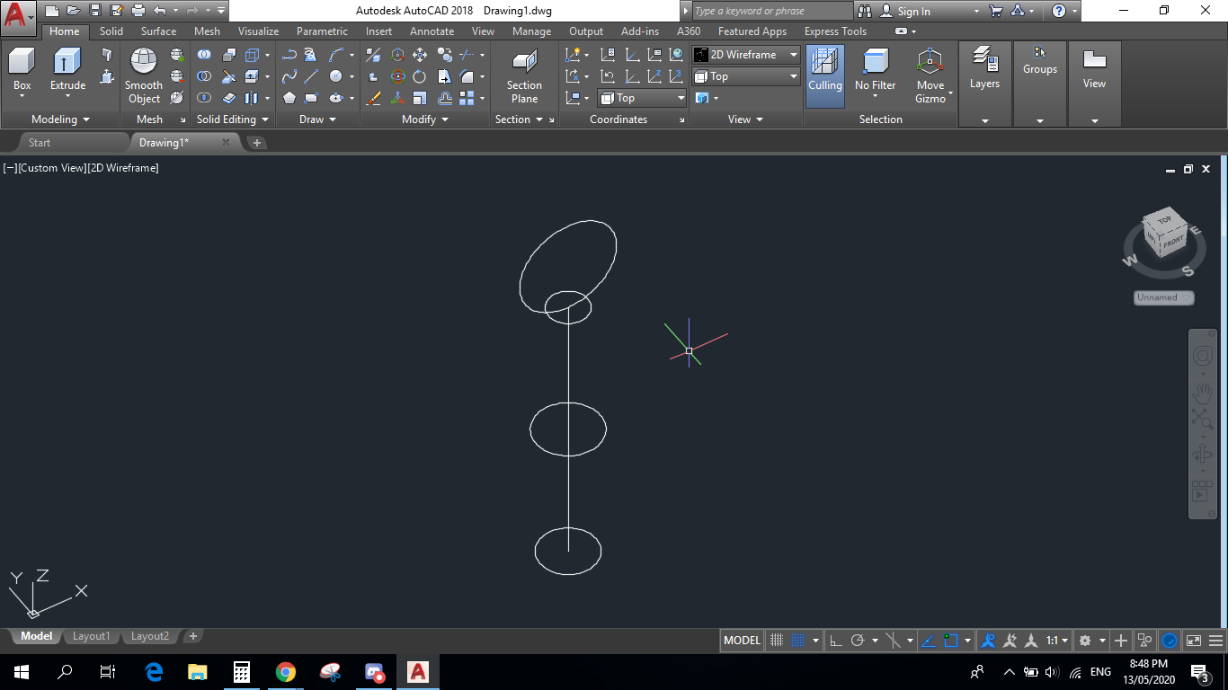Click the MODEL space button
This screenshot has width=1228, height=690.
(x=742, y=641)
